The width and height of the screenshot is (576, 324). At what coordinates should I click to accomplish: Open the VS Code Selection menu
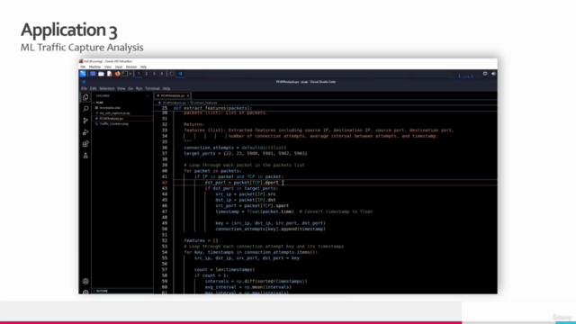[106, 88]
